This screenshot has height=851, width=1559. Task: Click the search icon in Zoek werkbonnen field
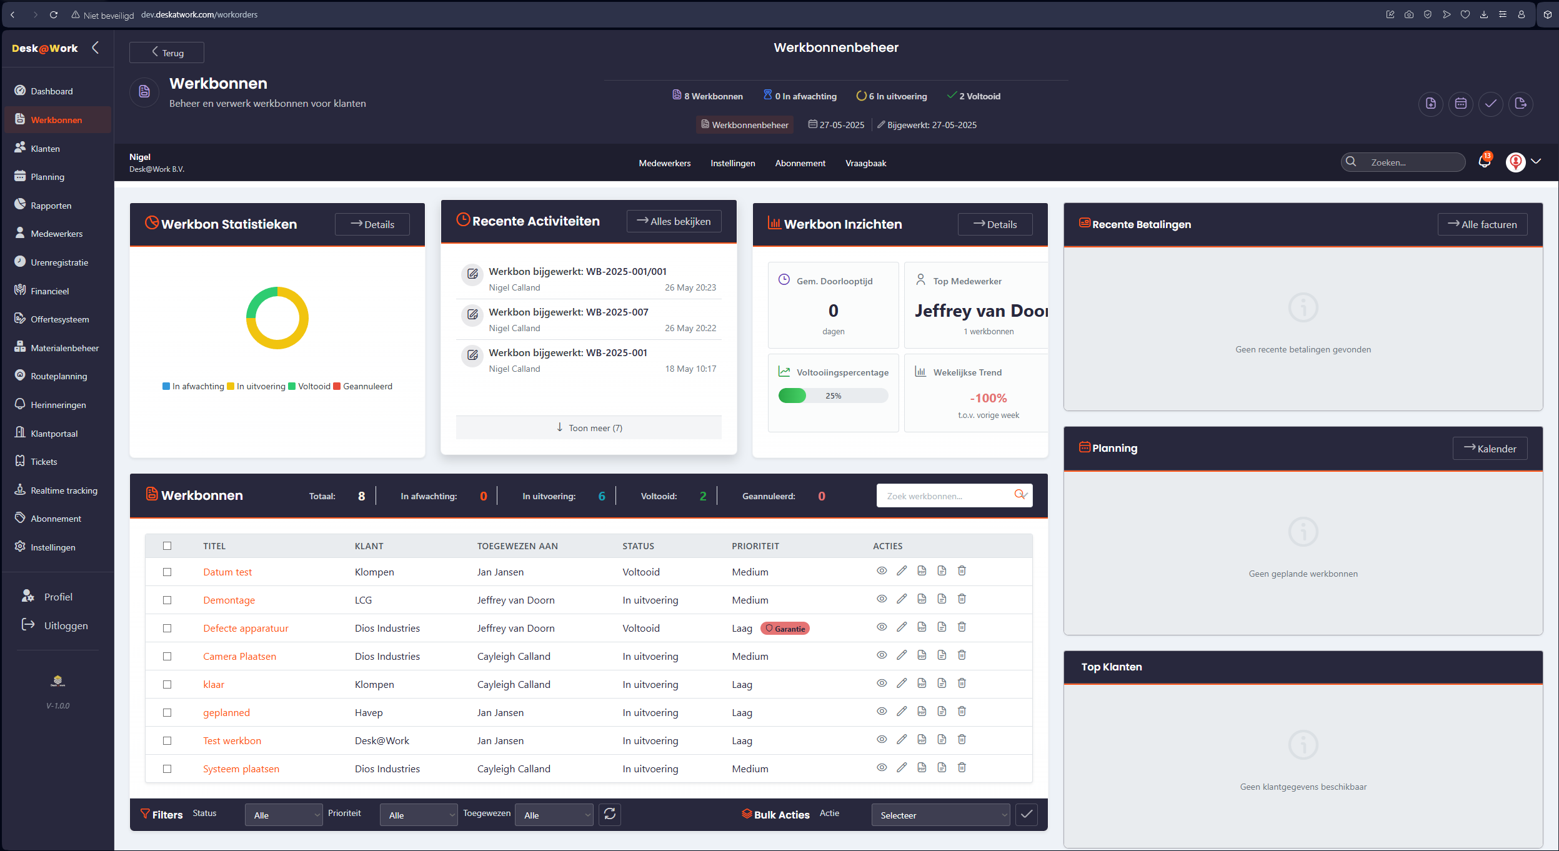pos(1020,495)
